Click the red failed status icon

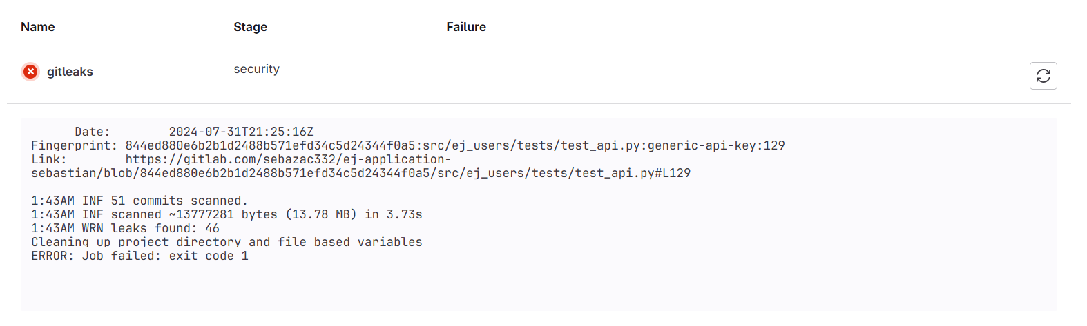coord(30,72)
